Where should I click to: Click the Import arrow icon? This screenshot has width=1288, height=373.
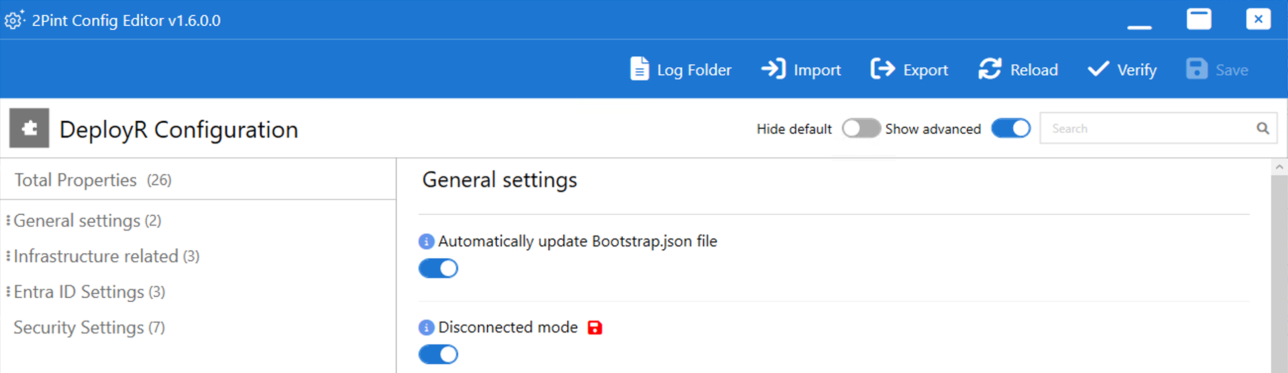pyautogui.click(x=773, y=69)
